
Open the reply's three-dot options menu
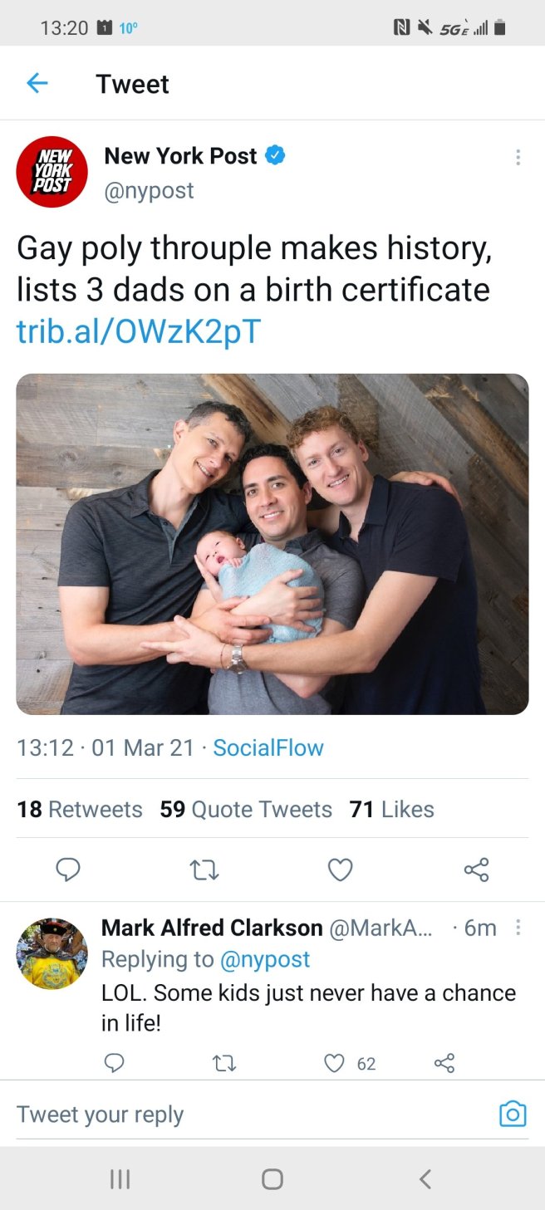tap(518, 928)
